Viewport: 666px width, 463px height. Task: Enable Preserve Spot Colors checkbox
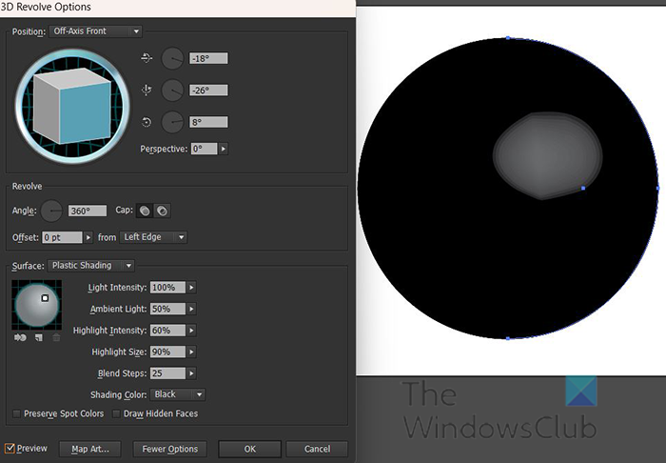(16, 413)
